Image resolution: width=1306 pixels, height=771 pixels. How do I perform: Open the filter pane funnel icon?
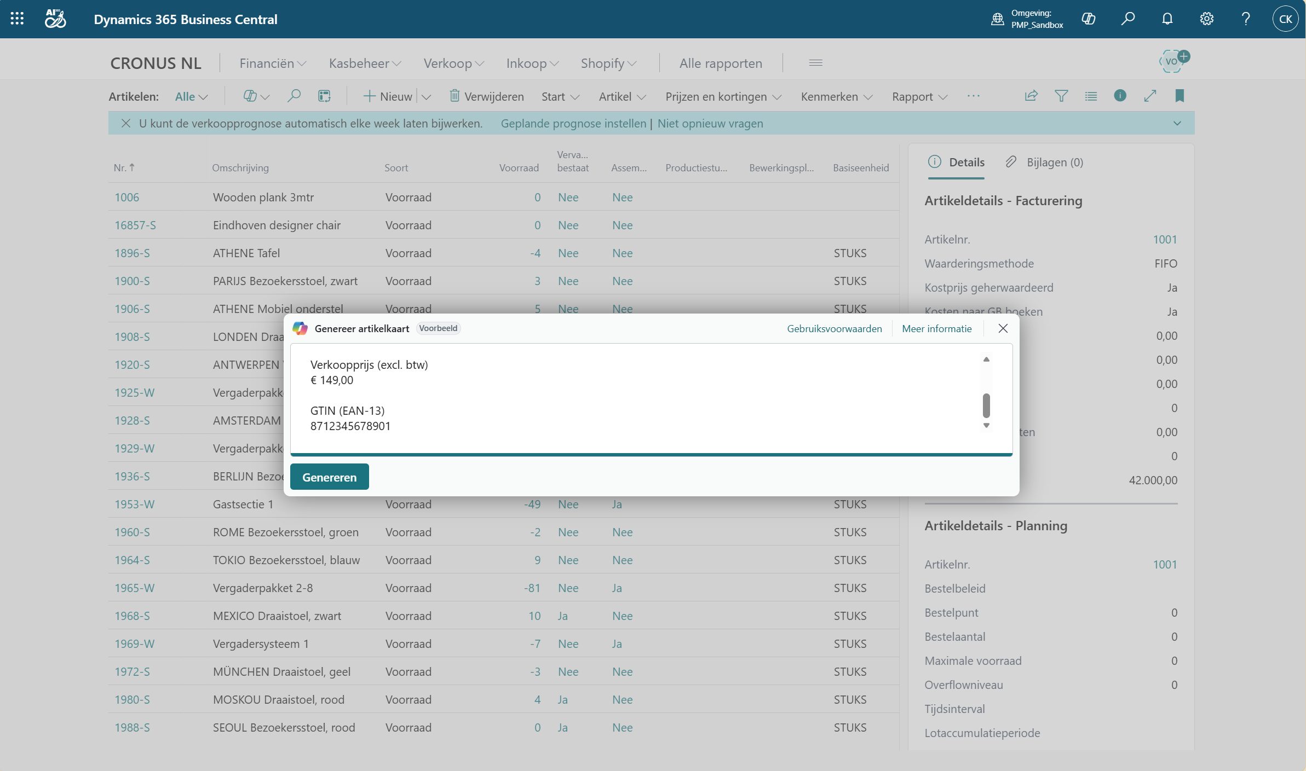click(1061, 96)
